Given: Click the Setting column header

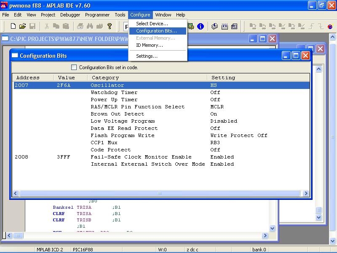Looking at the screenshot, I should pos(258,78).
